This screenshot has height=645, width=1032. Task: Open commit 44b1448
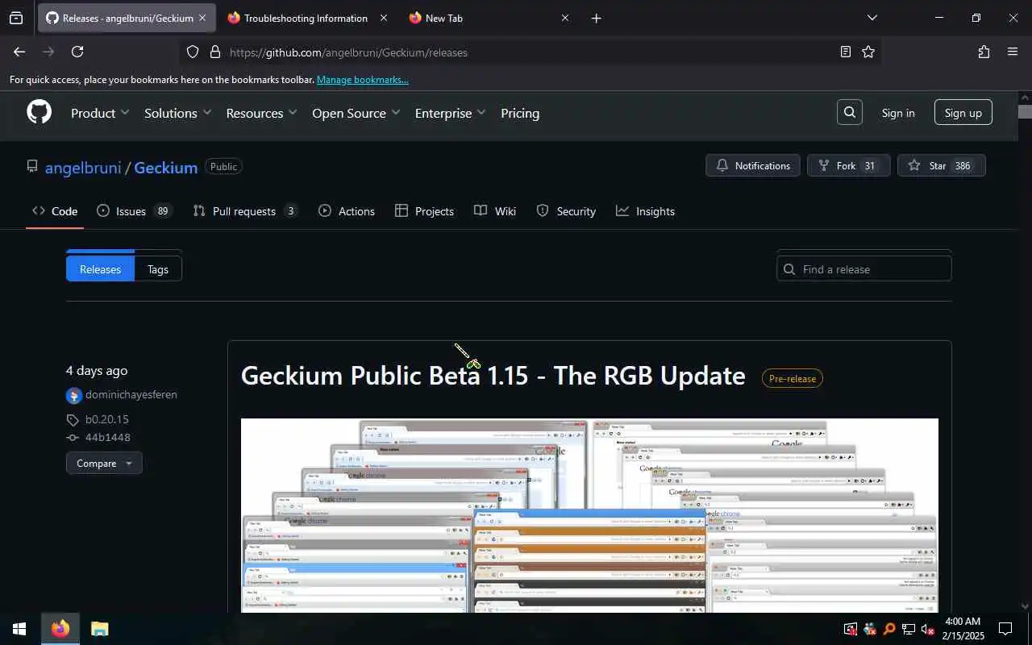pyautogui.click(x=108, y=437)
